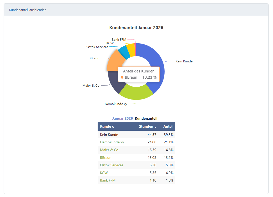Sort table by Kunde column icon
This screenshot has height=197, width=273.
(x=113, y=127)
